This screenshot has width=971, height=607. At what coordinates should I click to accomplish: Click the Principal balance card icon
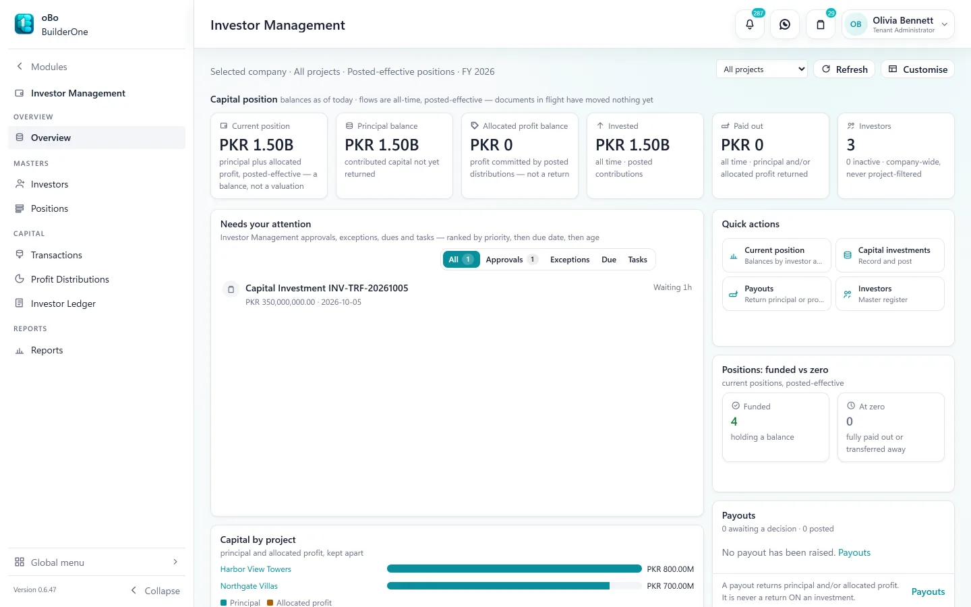(x=349, y=126)
